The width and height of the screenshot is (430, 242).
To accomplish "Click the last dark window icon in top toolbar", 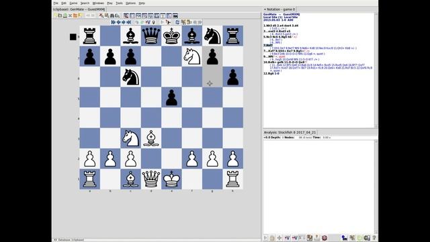I will 175,15.
